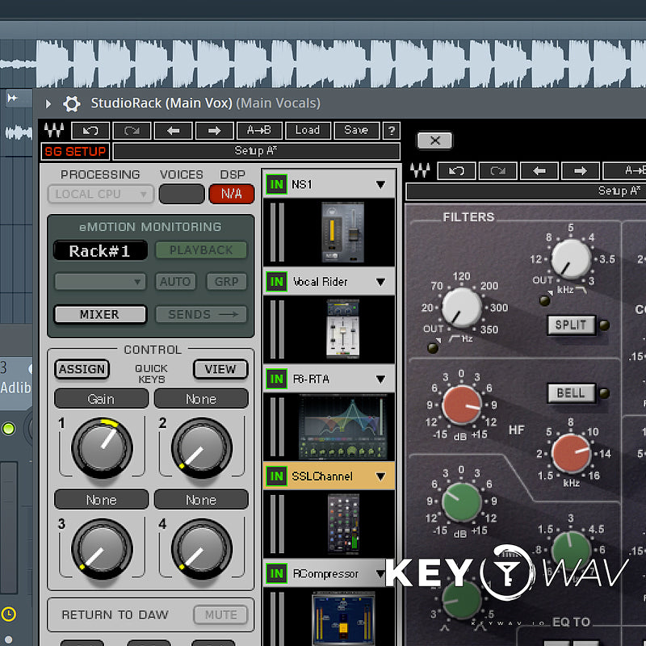Toggle the IN bypass for SSLChannel
Viewport: 646px width, 646px height.
(276, 476)
